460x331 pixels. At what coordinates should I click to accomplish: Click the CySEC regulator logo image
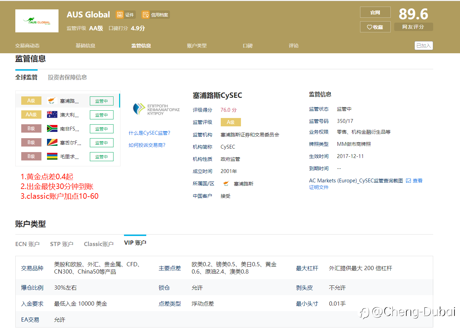click(x=156, y=109)
